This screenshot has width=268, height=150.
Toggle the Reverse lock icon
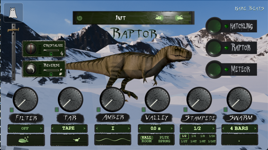point(51,74)
